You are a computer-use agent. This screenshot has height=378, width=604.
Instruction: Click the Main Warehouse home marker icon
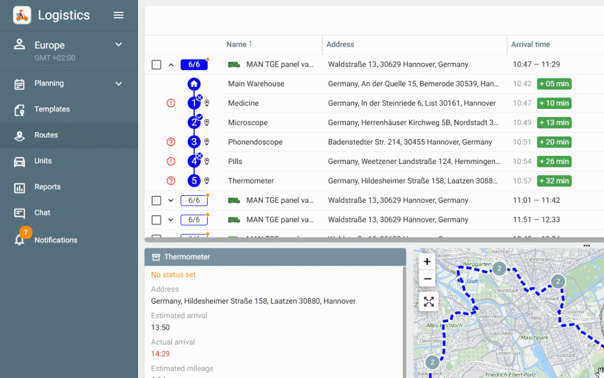(194, 84)
